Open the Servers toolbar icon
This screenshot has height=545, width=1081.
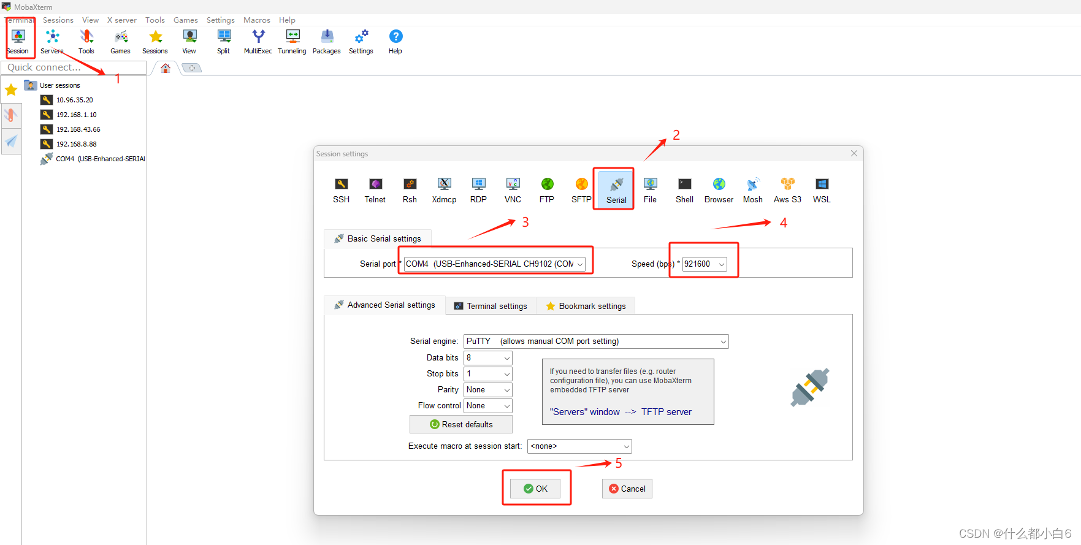click(x=52, y=41)
